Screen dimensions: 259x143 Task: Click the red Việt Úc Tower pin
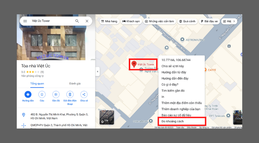tap(134, 64)
